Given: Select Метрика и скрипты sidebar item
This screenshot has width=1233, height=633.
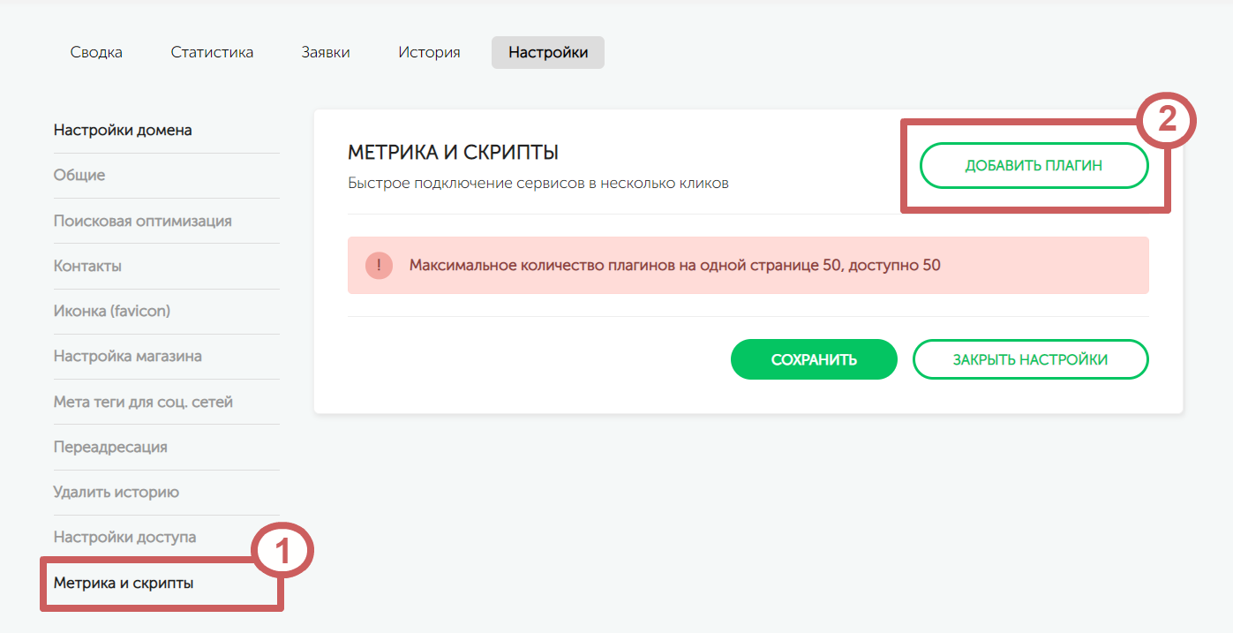Looking at the screenshot, I should (124, 583).
